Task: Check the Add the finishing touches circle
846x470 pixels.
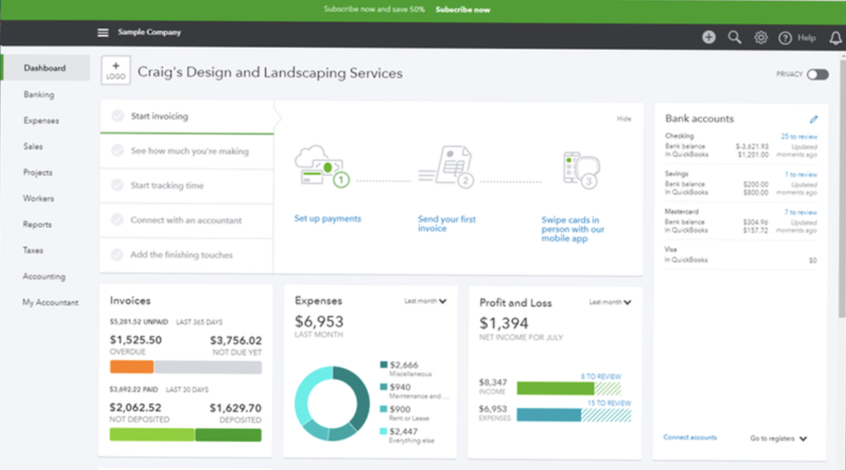Action: pyautogui.click(x=118, y=255)
